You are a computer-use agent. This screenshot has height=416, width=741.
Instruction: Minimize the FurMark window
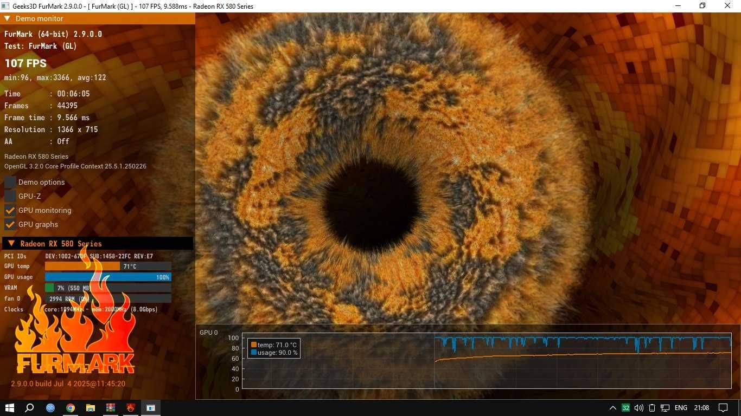(x=678, y=6)
